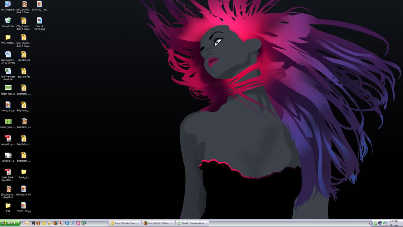
Task: Launch Firefox from the Quick Launch bar
Action: 55,223
